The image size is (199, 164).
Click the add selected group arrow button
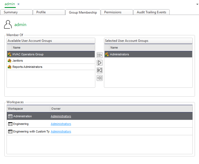point(100,63)
